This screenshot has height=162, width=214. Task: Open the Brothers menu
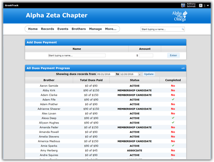click(79, 29)
